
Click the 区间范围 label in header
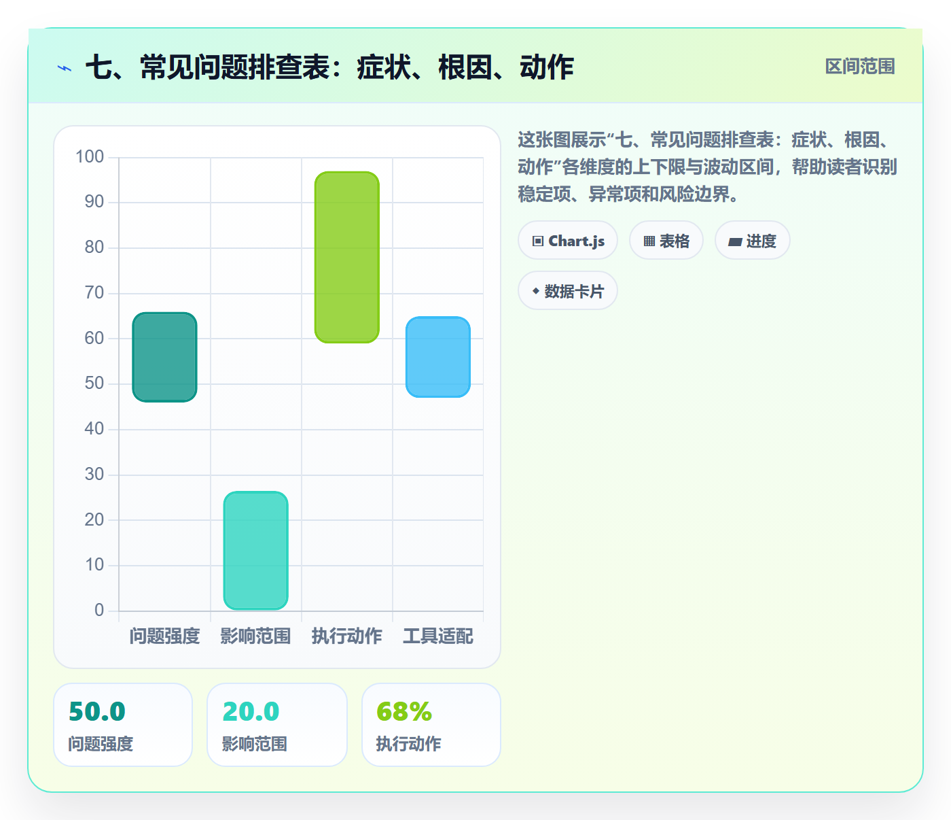point(860,67)
